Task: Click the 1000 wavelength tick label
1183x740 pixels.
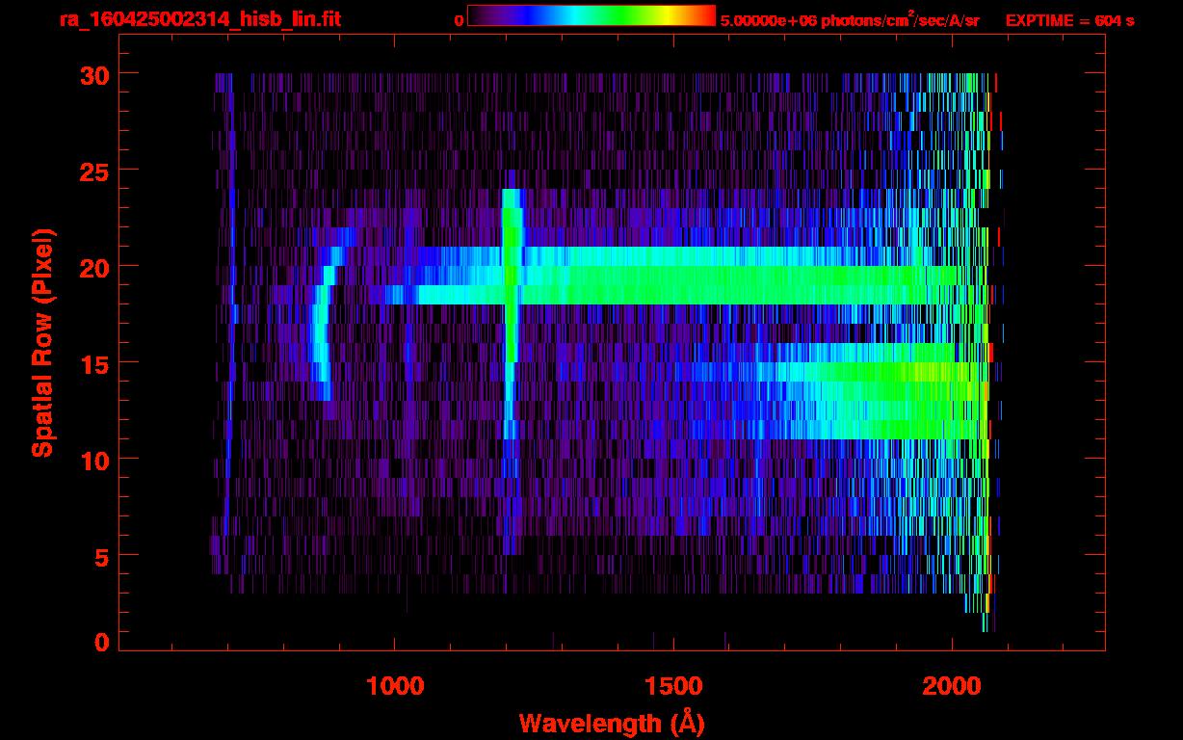Action: 394,686
